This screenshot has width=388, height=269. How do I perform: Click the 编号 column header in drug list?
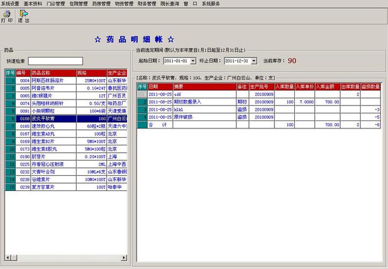pyautogui.click(x=23, y=73)
